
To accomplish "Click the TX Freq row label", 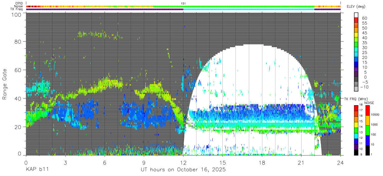I will [17, 9].
